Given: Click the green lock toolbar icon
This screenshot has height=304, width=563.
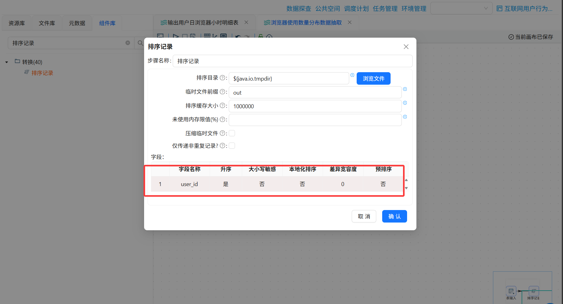Looking at the screenshot, I should click(x=261, y=36).
